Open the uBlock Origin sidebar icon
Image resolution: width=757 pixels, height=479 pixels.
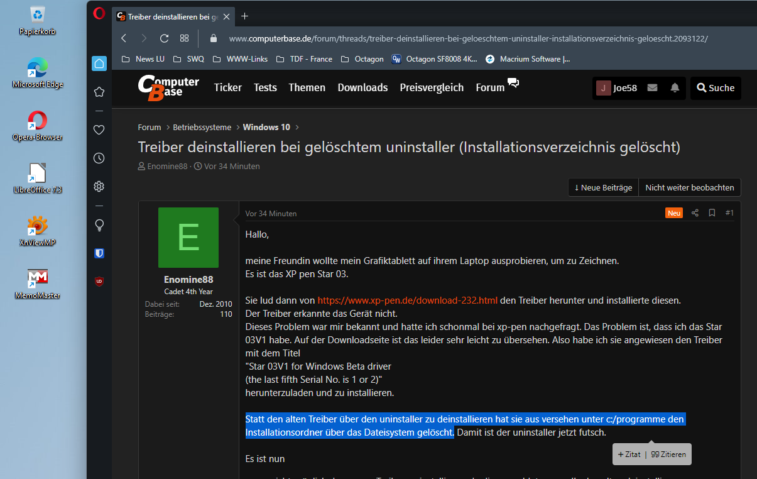[x=99, y=282]
